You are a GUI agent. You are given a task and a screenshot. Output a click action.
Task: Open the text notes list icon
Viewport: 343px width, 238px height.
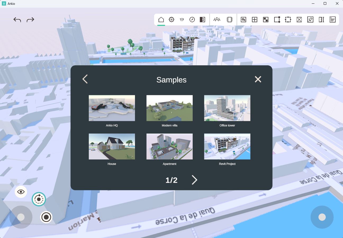(x=333, y=20)
